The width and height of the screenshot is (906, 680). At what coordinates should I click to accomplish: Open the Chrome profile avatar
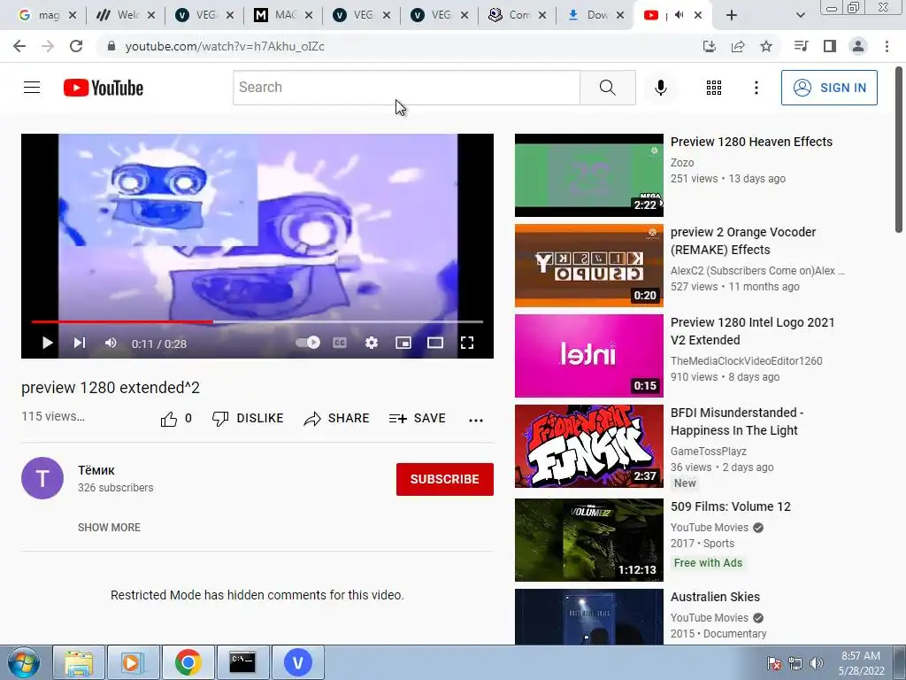tap(858, 46)
